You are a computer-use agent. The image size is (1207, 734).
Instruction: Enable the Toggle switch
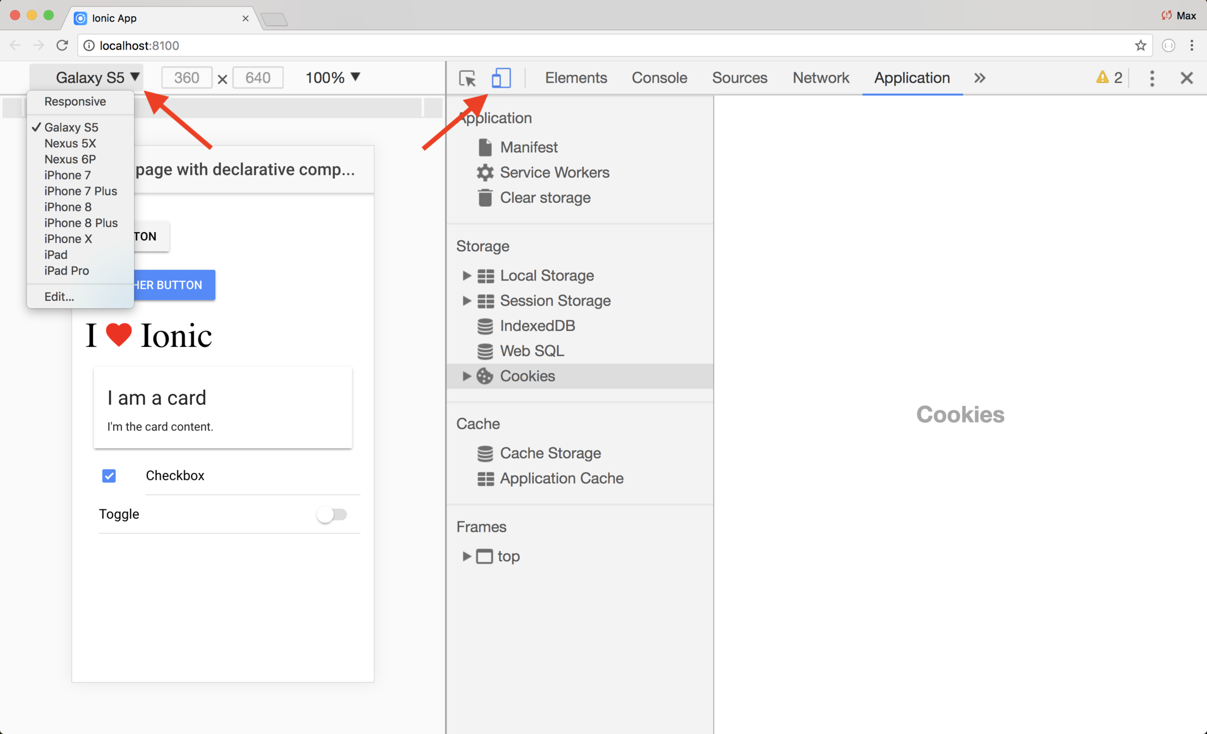(332, 514)
